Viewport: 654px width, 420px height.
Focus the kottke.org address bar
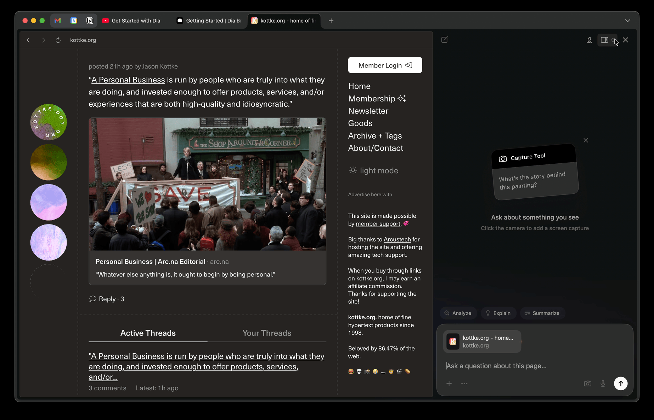click(x=83, y=40)
